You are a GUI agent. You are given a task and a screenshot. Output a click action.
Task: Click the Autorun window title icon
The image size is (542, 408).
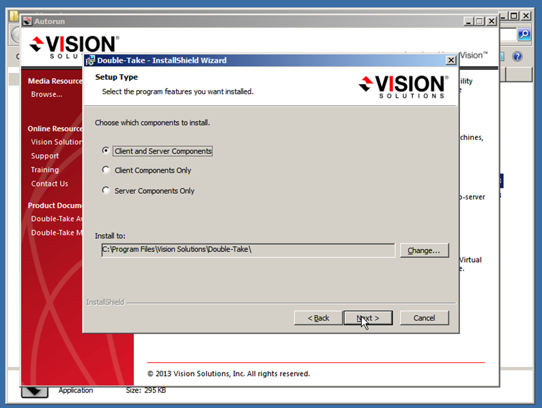pos(27,21)
